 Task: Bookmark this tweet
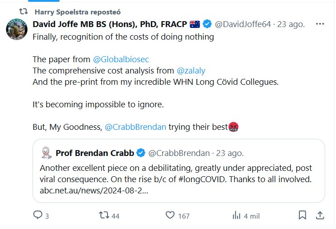point(302,215)
